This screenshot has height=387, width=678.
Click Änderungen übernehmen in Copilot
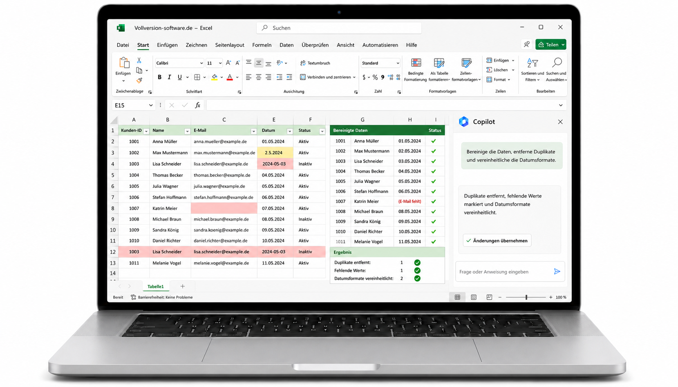(497, 240)
